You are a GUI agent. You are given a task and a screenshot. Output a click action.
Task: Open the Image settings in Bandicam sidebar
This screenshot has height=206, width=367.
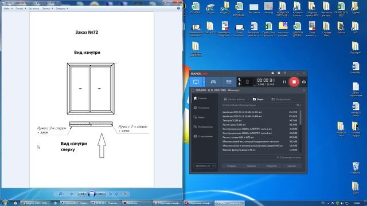point(204,127)
